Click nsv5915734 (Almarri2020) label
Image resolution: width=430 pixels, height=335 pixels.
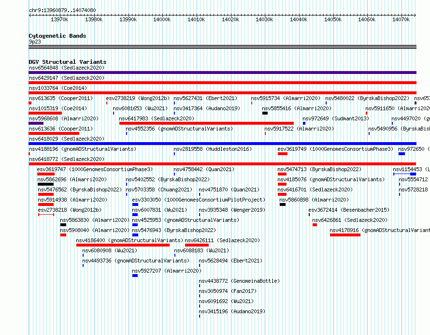click(286, 98)
